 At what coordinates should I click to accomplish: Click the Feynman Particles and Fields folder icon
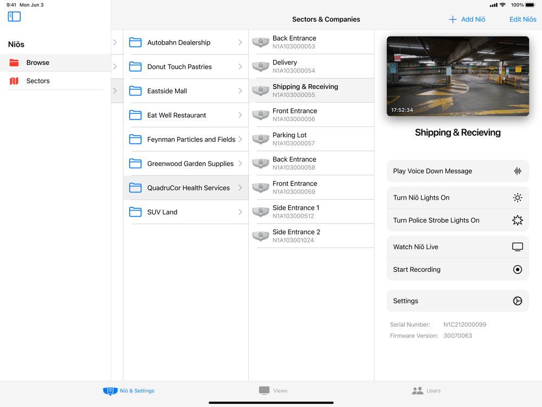coord(135,139)
